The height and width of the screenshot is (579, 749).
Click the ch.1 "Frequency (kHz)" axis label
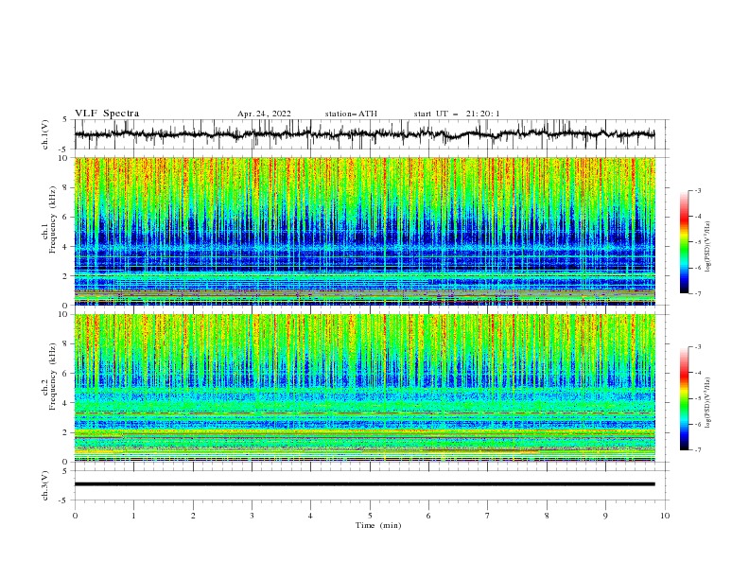(x=52, y=220)
